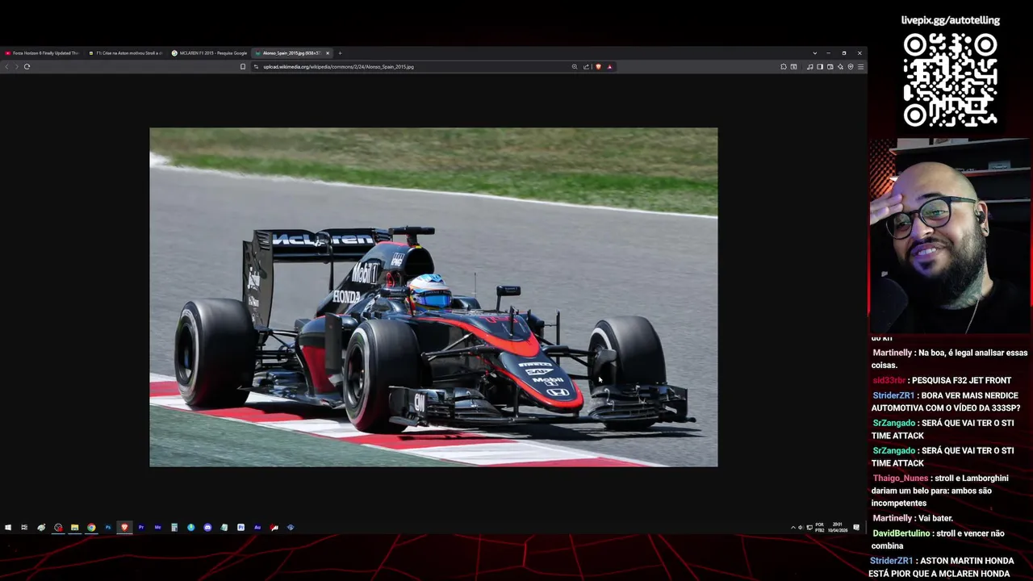Open the media playlist music note icon
This screenshot has height=581, width=1033.
click(809, 66)
